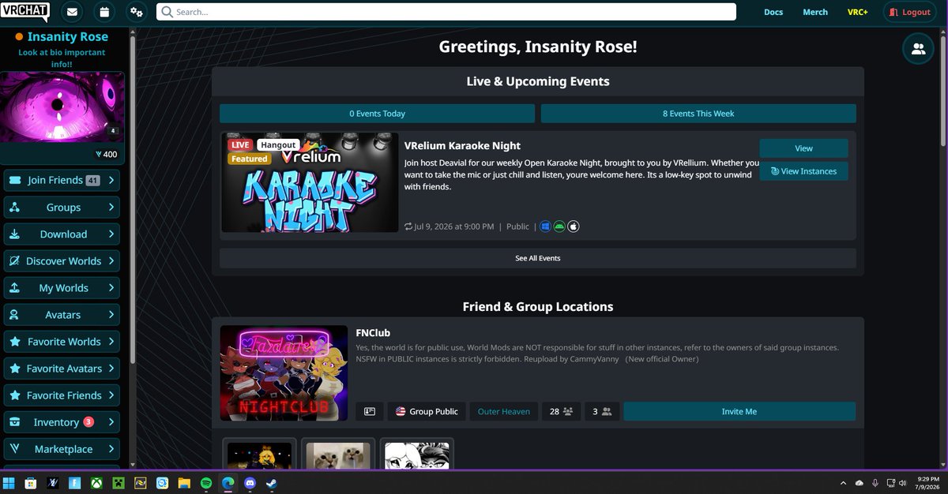Click the Discover Worlds compass icon
This screenshot has height=494, width=948.
coord(15,261)
